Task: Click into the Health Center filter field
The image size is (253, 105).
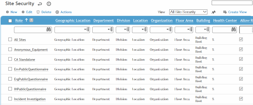Action: coord(224,30)
